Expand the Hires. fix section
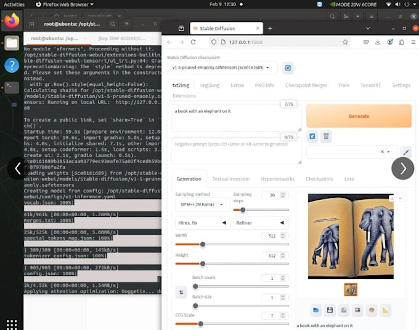Viewport: 419px width, 330px height. click(x=203, y=223)
